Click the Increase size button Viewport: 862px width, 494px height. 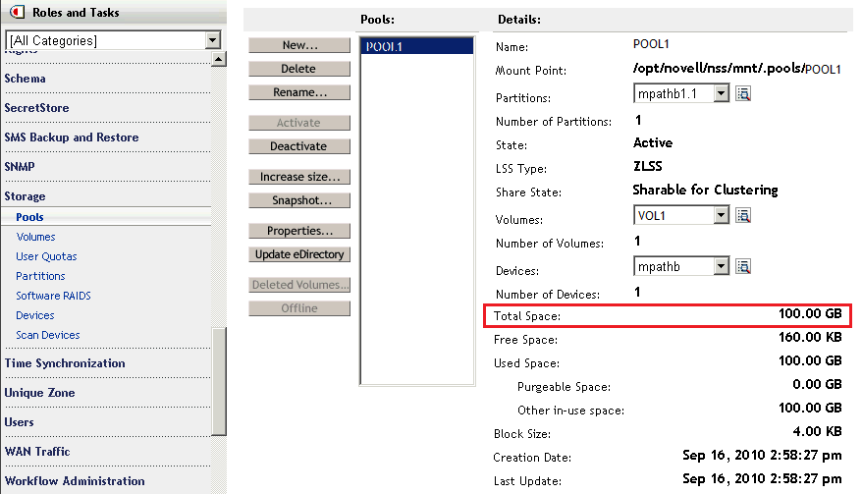299,177
